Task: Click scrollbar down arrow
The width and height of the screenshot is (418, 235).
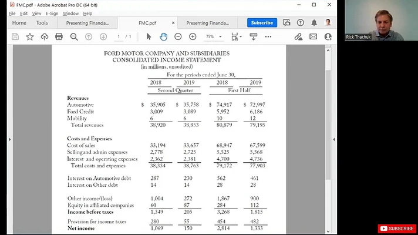Action: click(328, 231)
